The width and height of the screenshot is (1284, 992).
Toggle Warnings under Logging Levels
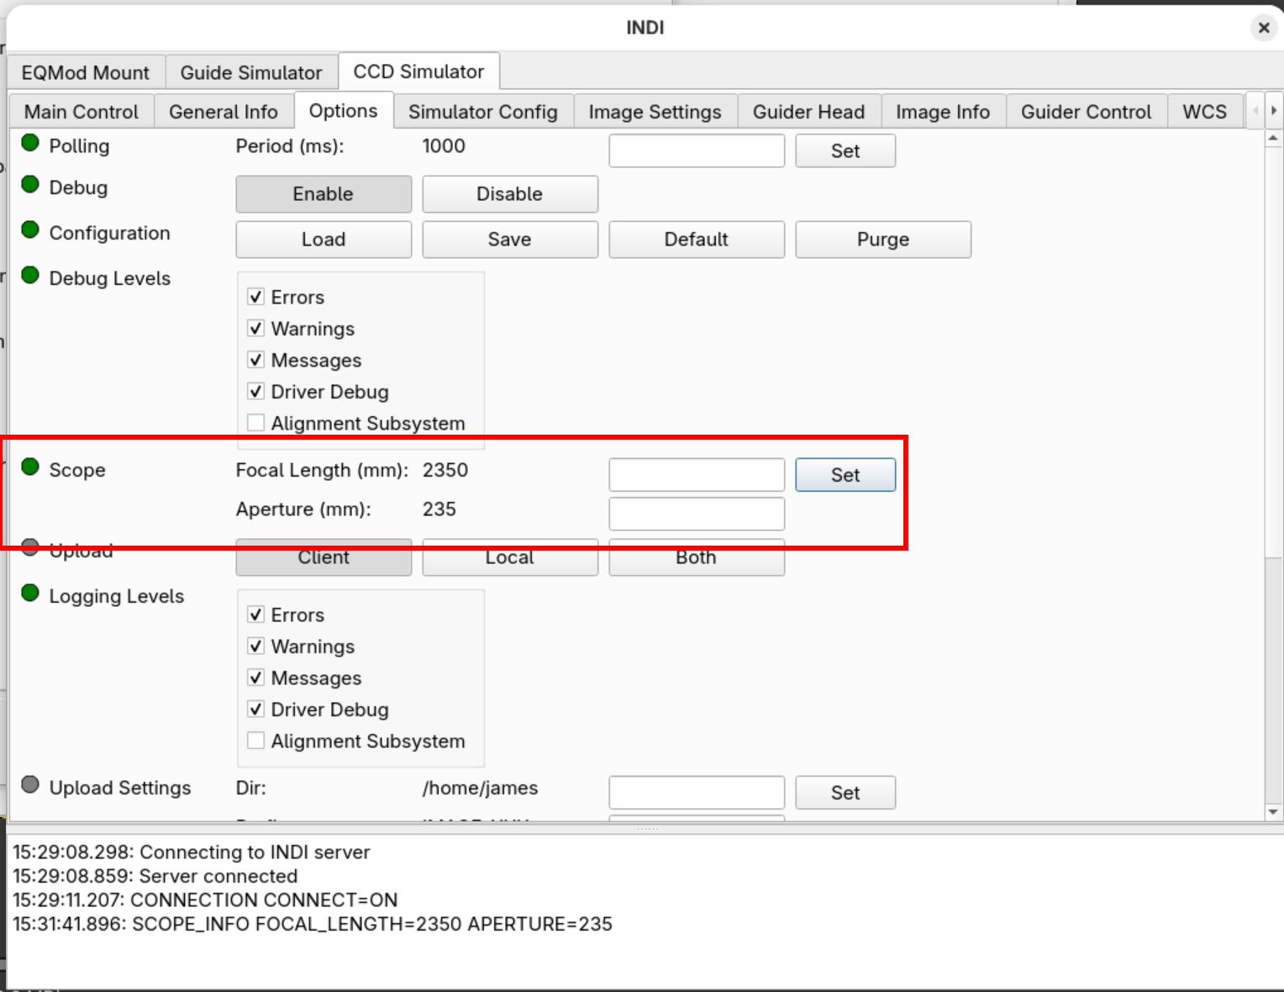coord(256,646)
